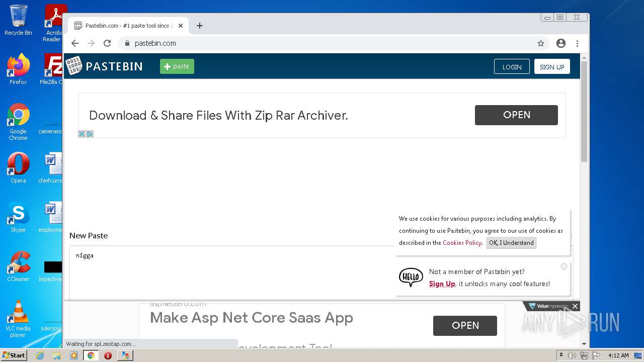Image resolution: width=644 pixels, height=362 pixels.
Task: Accept cookies with OK, I Understand
Action: pyautogui.click(x=511, y=243)
